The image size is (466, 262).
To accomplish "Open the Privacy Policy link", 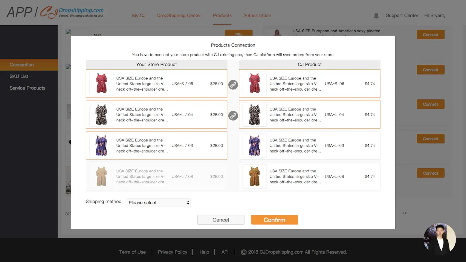I will point(172,252).
